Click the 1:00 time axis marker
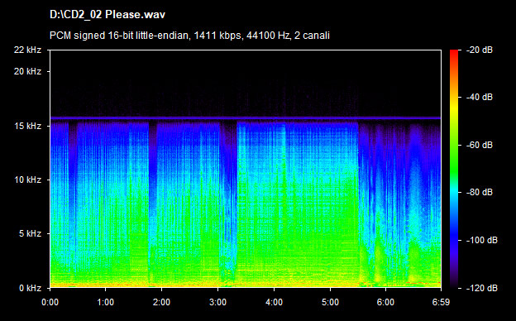The height and width of the screenshot is (321, 516). click(106, 302)
